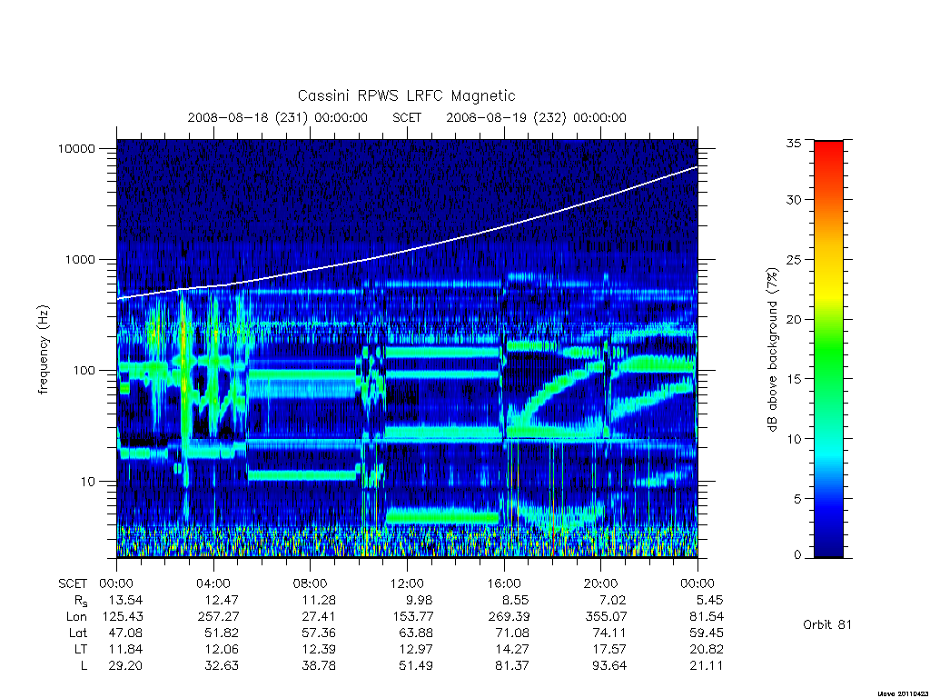The height and width of the screenshot is (698, 930).
Task: Click the Lat value '71.08'
Action: tap(512, 633)
